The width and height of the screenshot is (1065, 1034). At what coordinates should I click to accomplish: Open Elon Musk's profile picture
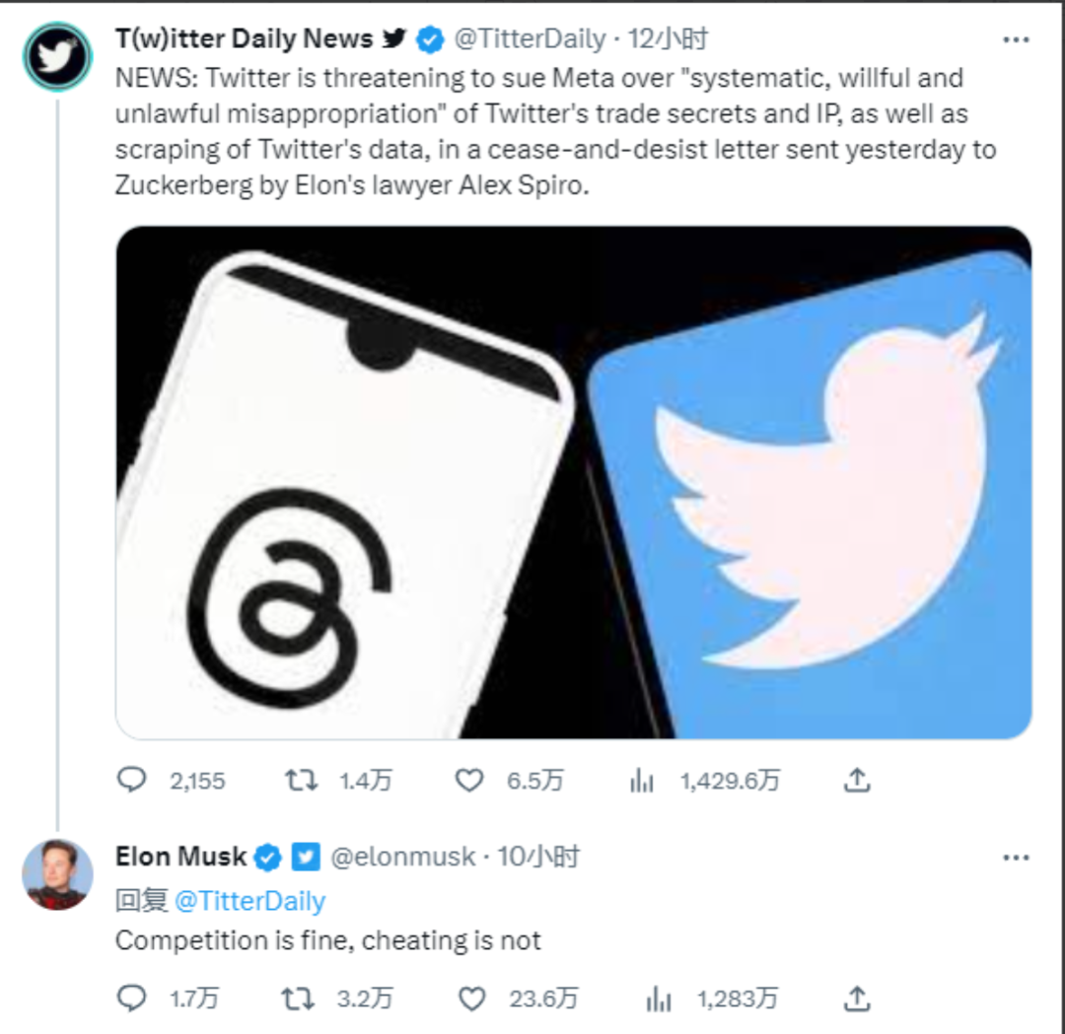pos(58,874)
